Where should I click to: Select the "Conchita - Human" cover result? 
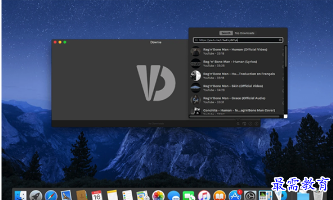pos(237,110)
